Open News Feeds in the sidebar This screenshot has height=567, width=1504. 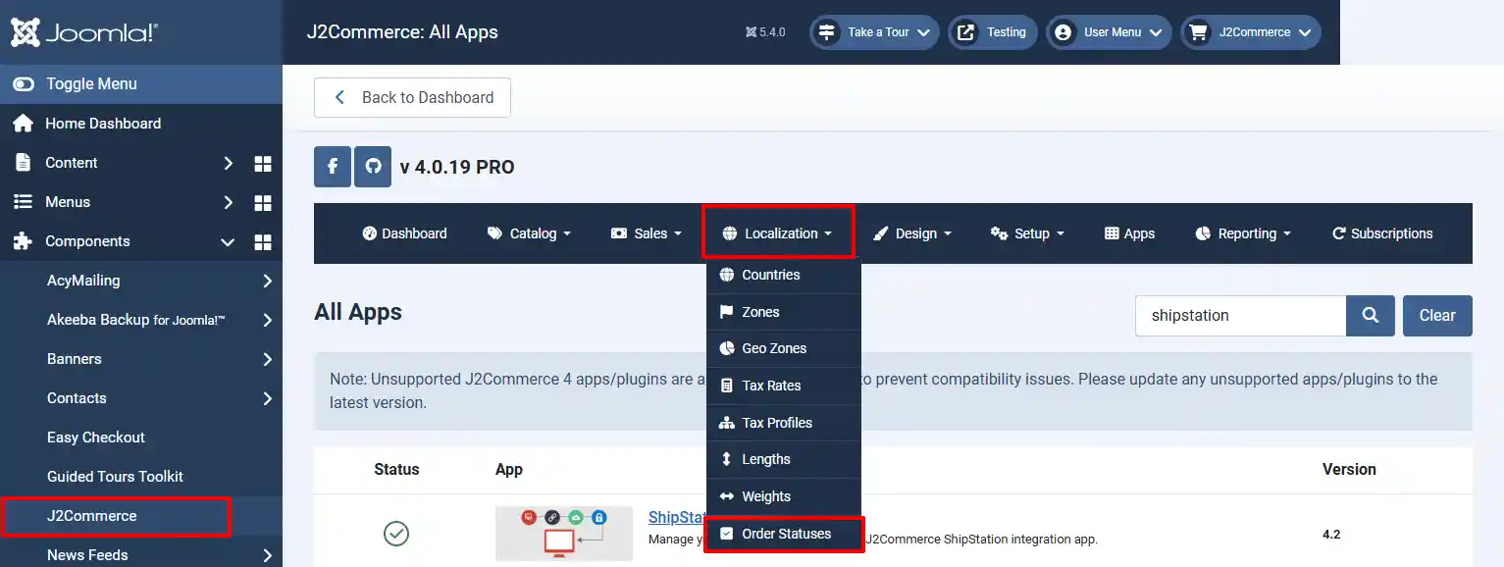(x=87, y=555)
